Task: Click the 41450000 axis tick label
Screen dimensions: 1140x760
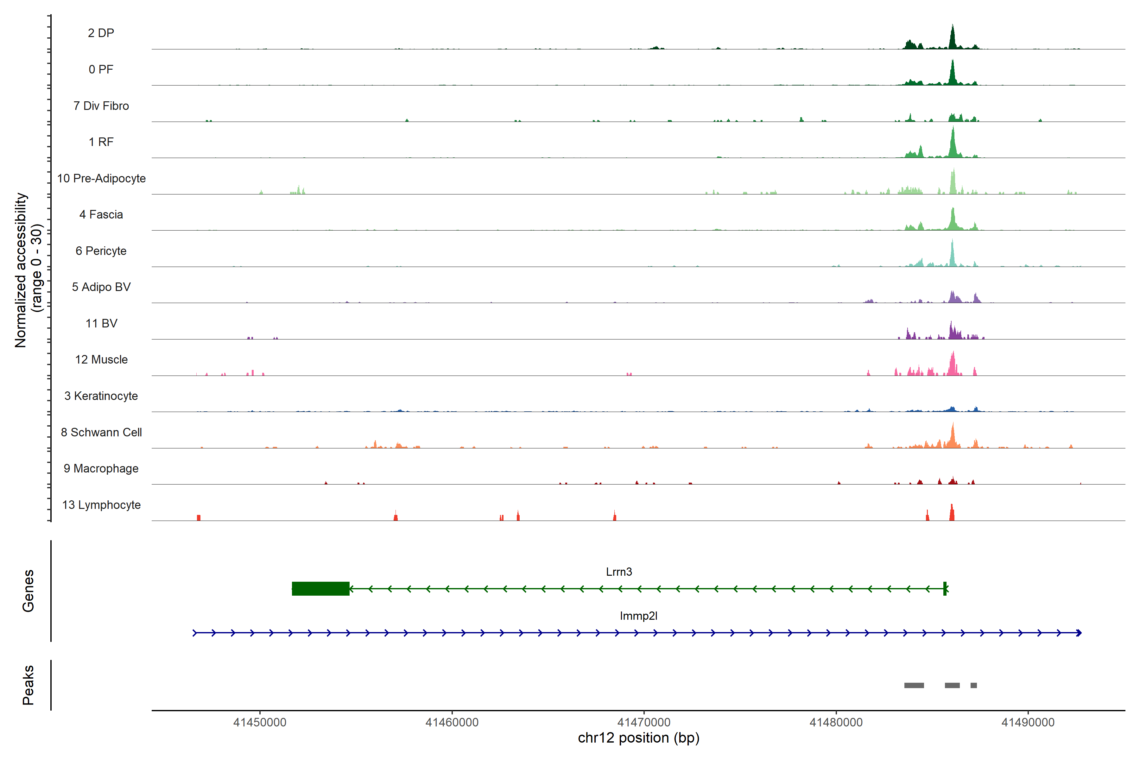Action: click(x=260, y=722)
